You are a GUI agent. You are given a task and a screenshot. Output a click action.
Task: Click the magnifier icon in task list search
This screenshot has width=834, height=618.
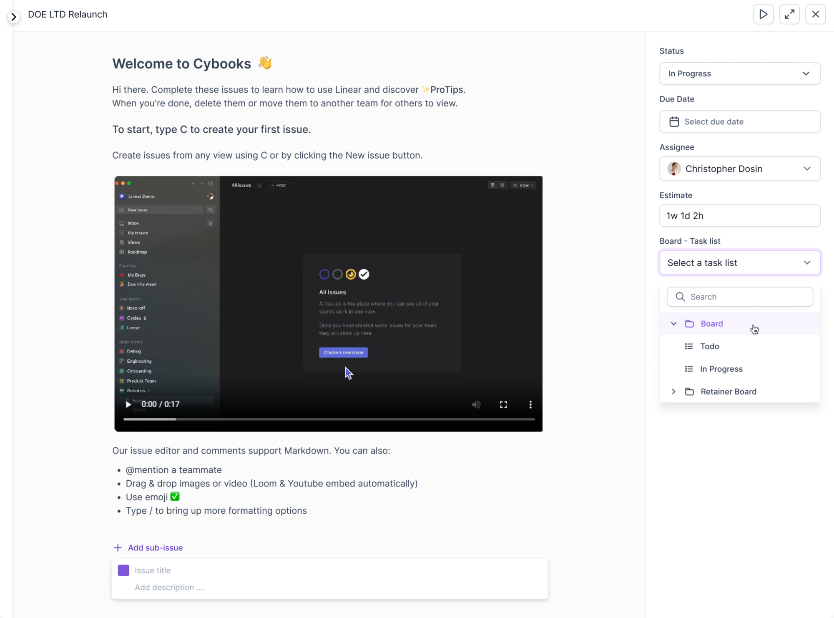[x=680, y=297]
